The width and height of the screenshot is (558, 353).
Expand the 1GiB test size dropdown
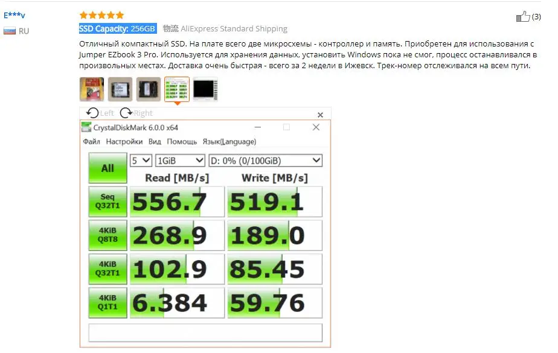click(x=180, y=161)
